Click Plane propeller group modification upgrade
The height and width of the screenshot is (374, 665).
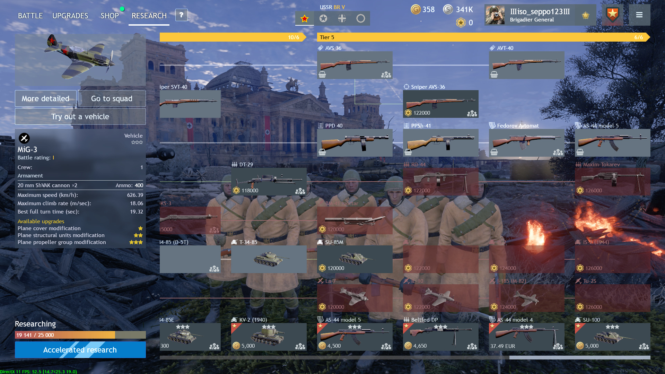point(80,242)
